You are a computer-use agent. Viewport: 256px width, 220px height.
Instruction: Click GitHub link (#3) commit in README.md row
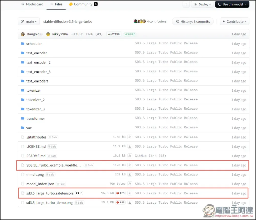(x=150, y=156)
